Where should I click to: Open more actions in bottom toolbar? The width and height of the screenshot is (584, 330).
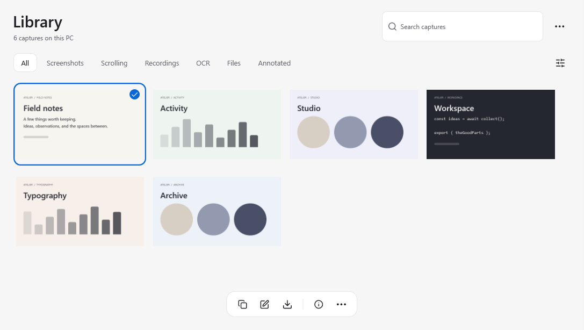[341, 304]
